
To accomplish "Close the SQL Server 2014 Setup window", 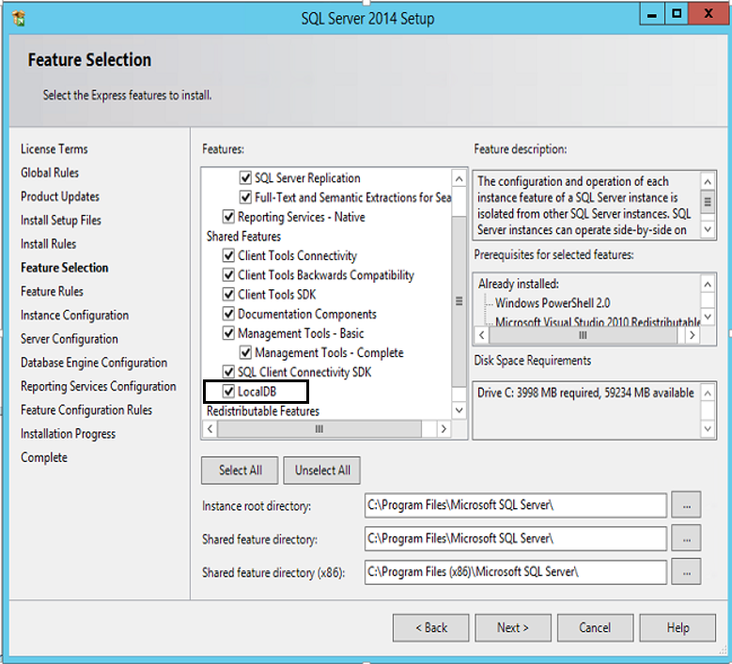I will tap(709, 14).
